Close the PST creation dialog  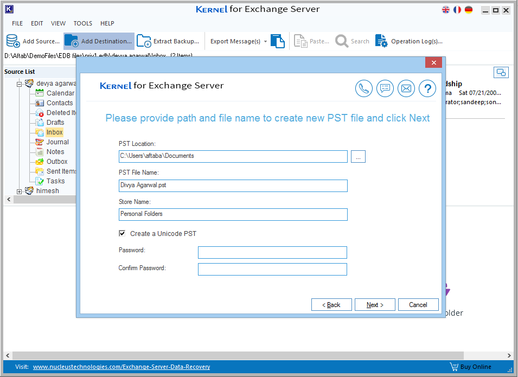point(434,62)
